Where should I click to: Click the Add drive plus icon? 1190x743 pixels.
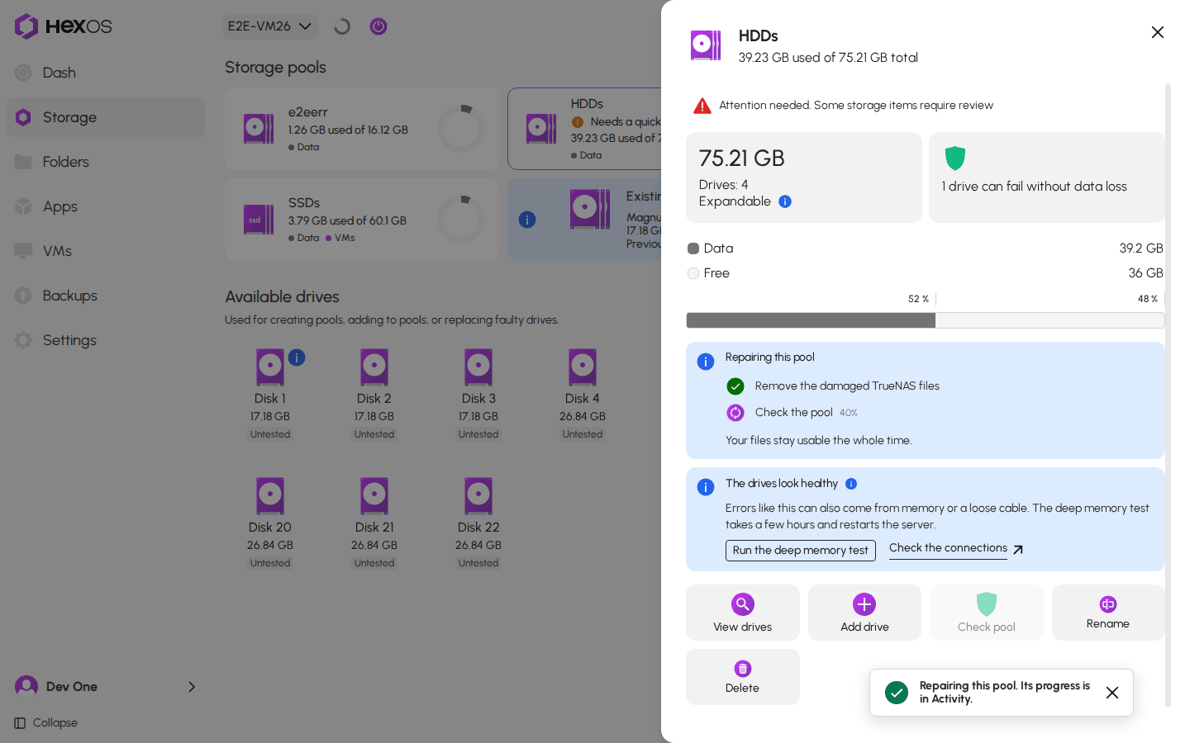point(864,604)
